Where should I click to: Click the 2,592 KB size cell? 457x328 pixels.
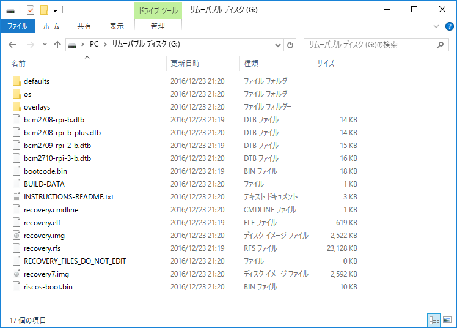pyautogui.click(x=344, y=274)
